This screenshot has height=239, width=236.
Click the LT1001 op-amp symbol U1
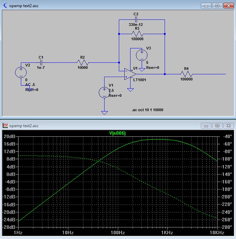[x=128, y=74]
